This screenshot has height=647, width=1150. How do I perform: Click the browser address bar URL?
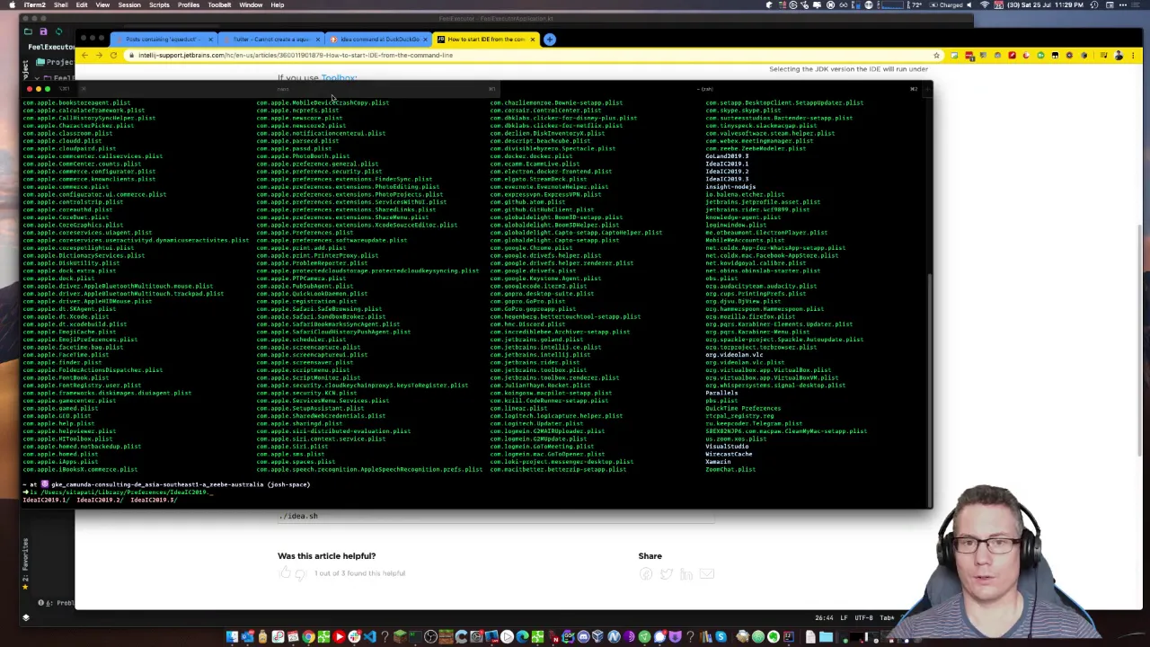(296, 56)
